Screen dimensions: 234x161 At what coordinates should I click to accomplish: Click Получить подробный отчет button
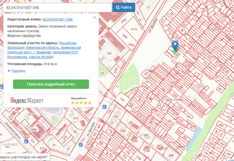pyautogui.click(x=51, y=84)
